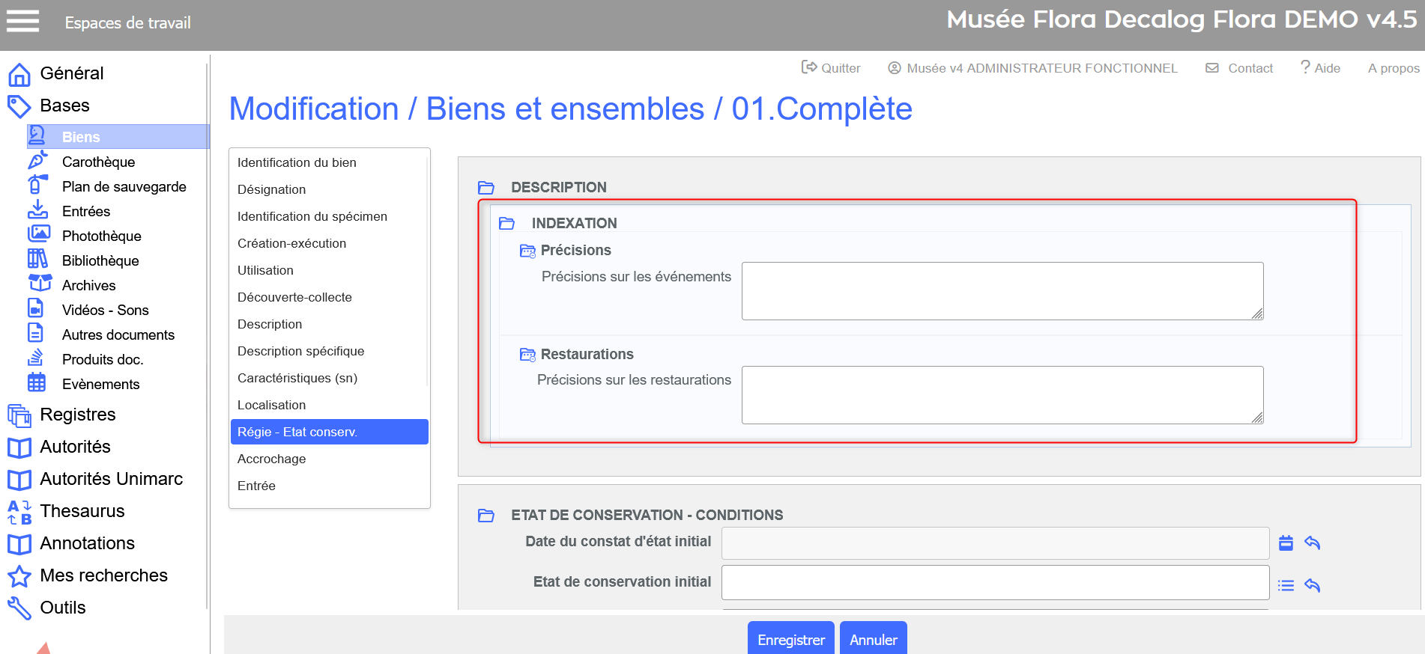Go to Localisation section
1425x654 pixels.
click(271, 405)
